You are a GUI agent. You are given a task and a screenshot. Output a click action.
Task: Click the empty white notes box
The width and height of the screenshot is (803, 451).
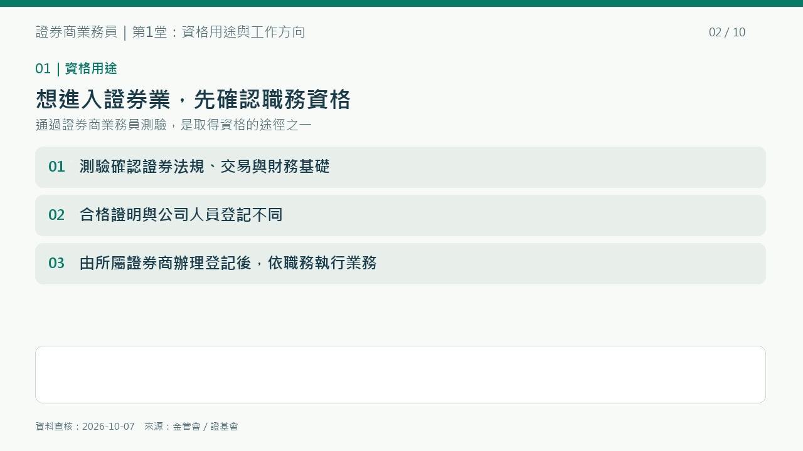[400, 375]
